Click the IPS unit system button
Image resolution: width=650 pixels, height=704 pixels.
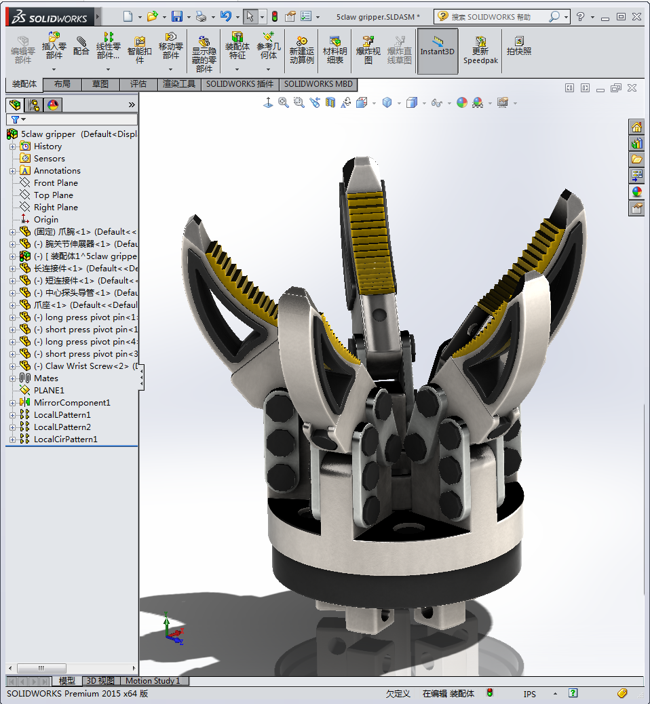(x=529, y=694)
